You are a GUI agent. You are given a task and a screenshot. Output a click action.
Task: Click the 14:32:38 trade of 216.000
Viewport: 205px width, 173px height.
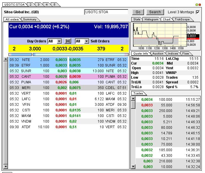click(168, 161)
